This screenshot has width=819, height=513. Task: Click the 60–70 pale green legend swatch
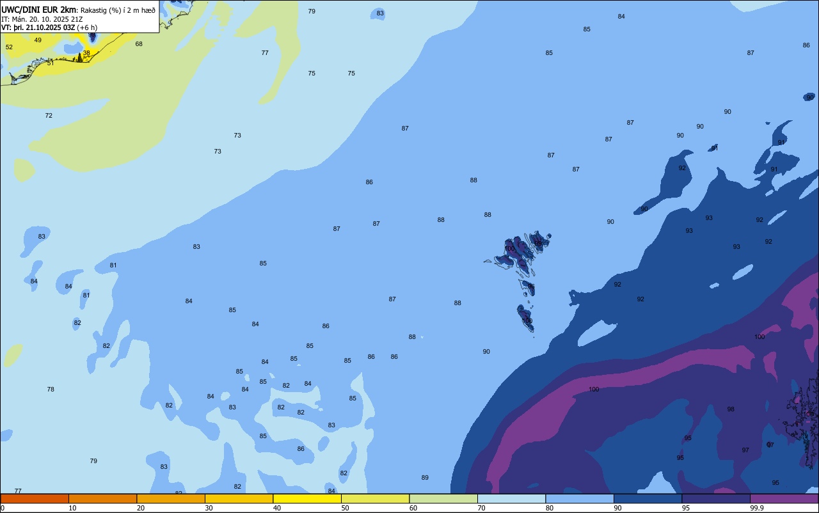click(443, 498)
